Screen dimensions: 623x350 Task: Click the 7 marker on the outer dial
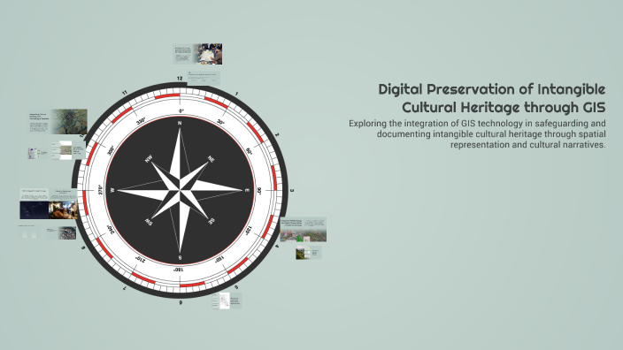[x=125, y=288]
